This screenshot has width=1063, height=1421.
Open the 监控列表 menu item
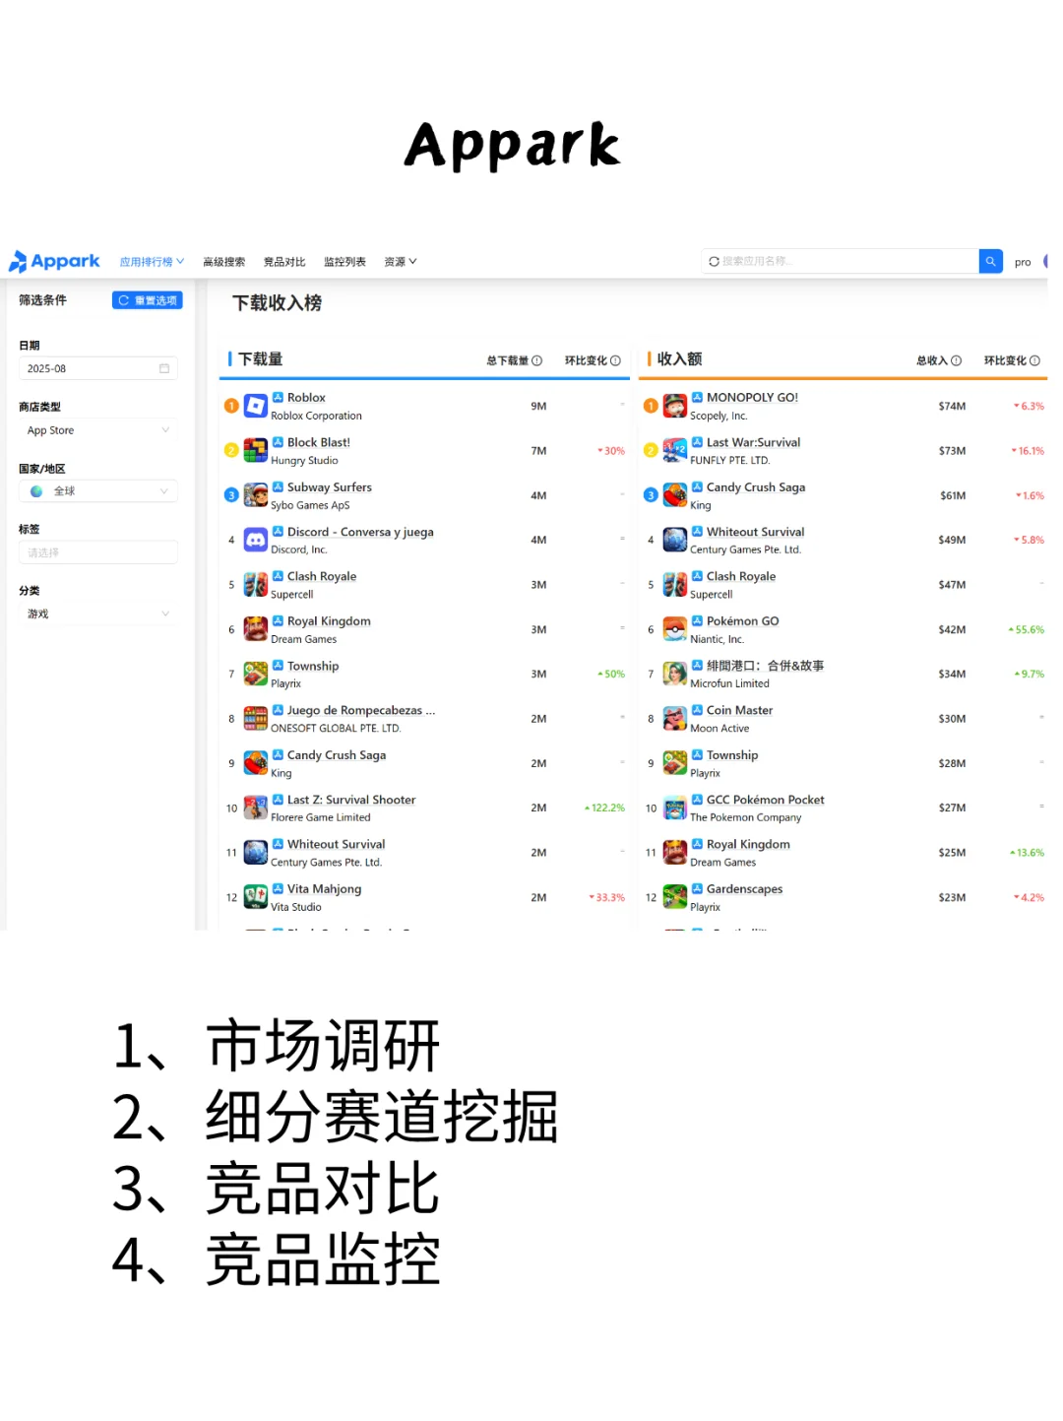(x=345, y=262)
